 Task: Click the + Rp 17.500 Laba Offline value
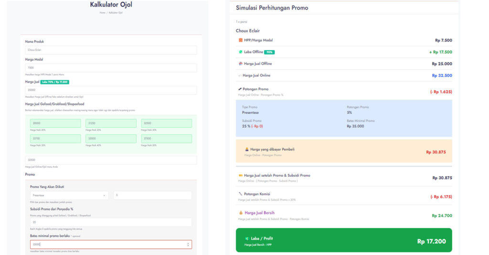[441, 52]
